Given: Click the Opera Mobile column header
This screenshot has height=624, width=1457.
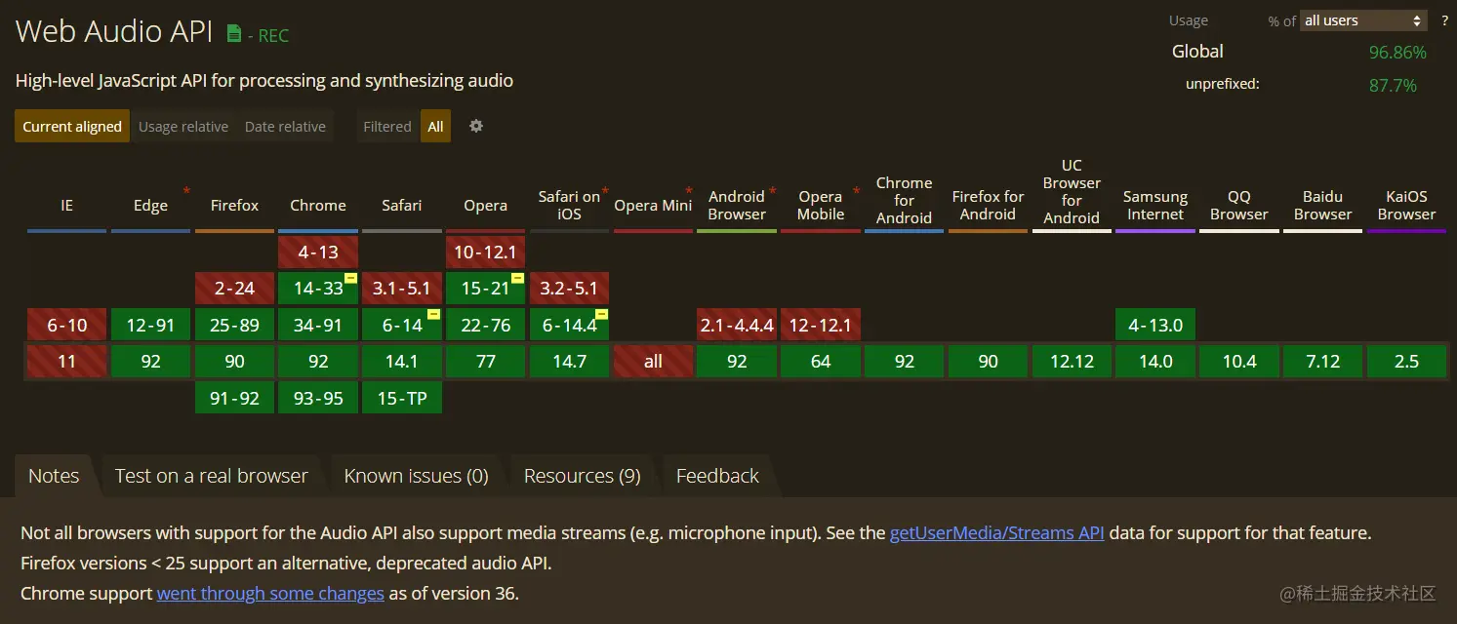Looking at the screenshot, I should pos(821,206).
